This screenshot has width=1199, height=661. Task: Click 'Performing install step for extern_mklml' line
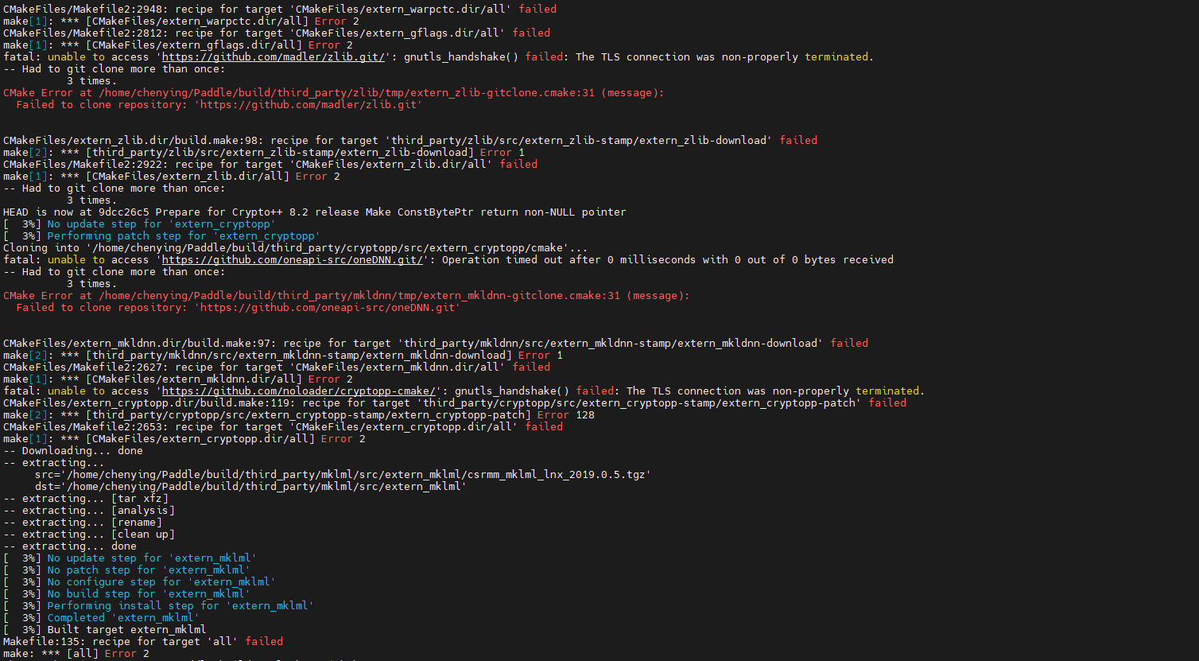tap(159, 606)
